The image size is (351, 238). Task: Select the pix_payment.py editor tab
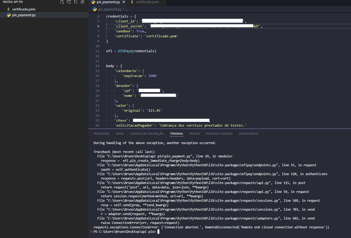pos(108,2)
